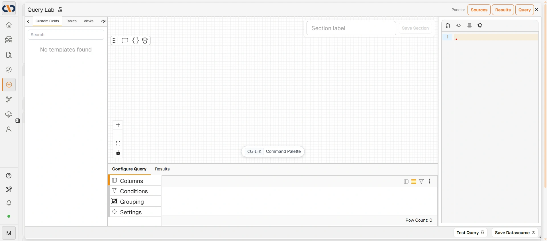547x241 pixels.
Task: Open the branch workflow sidebar icon
Action: click(x=9, y=99)
